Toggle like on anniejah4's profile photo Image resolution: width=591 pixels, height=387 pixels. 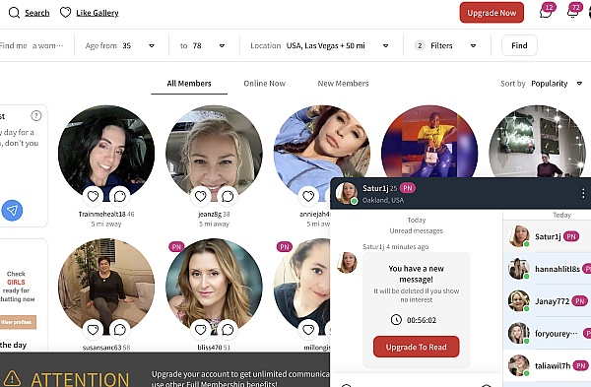pos(308,196)
